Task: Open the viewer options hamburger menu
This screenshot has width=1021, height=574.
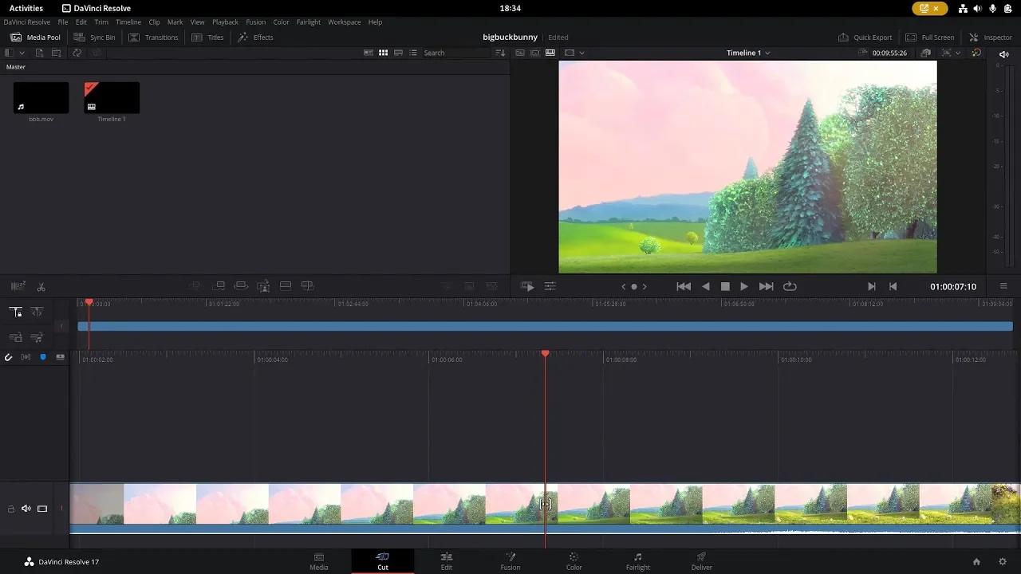Action: [x=1003, y=287]
